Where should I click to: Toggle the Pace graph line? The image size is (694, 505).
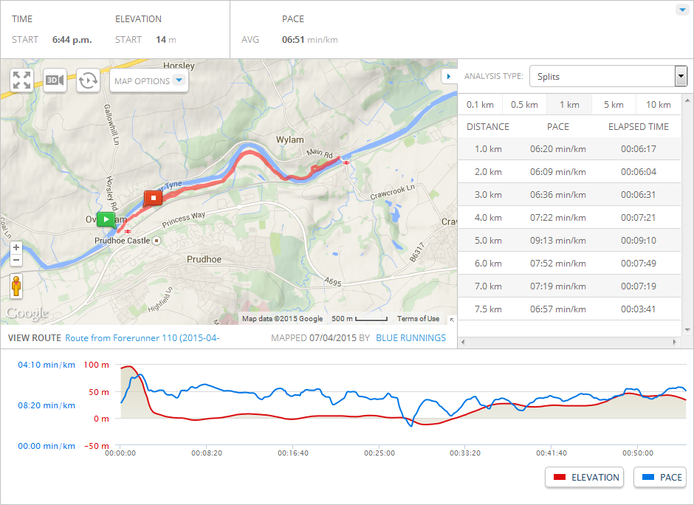point(660,477)
